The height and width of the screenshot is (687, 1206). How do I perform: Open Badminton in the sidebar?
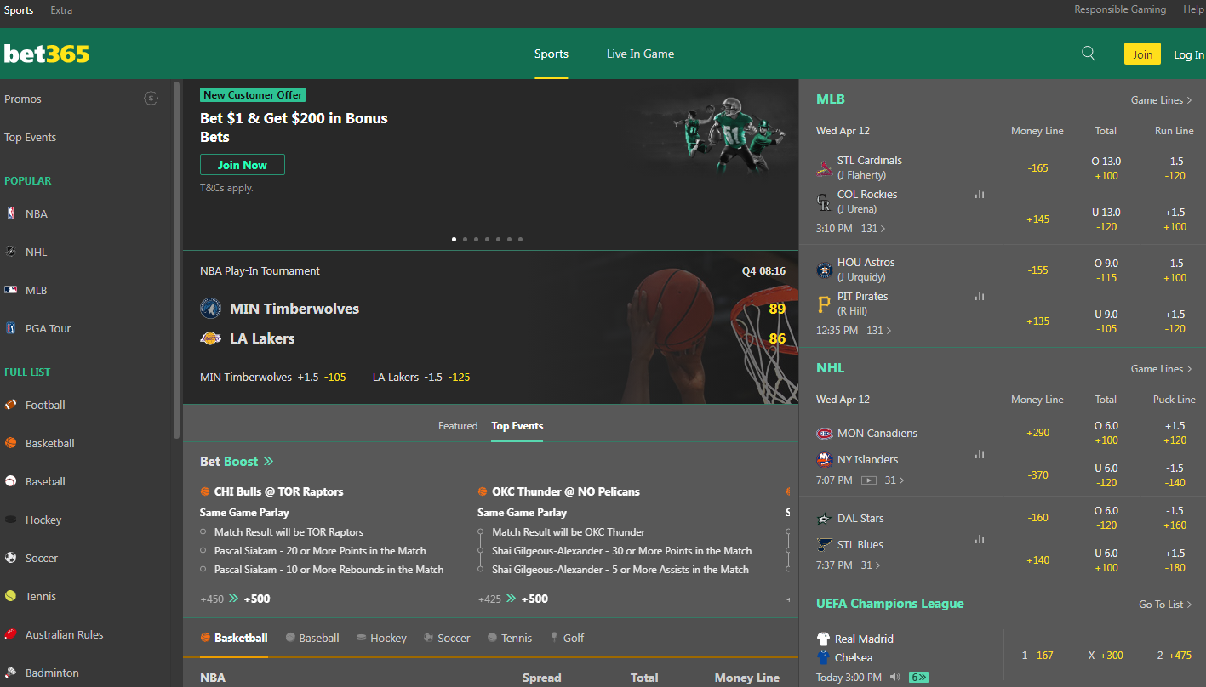point(52,673)
